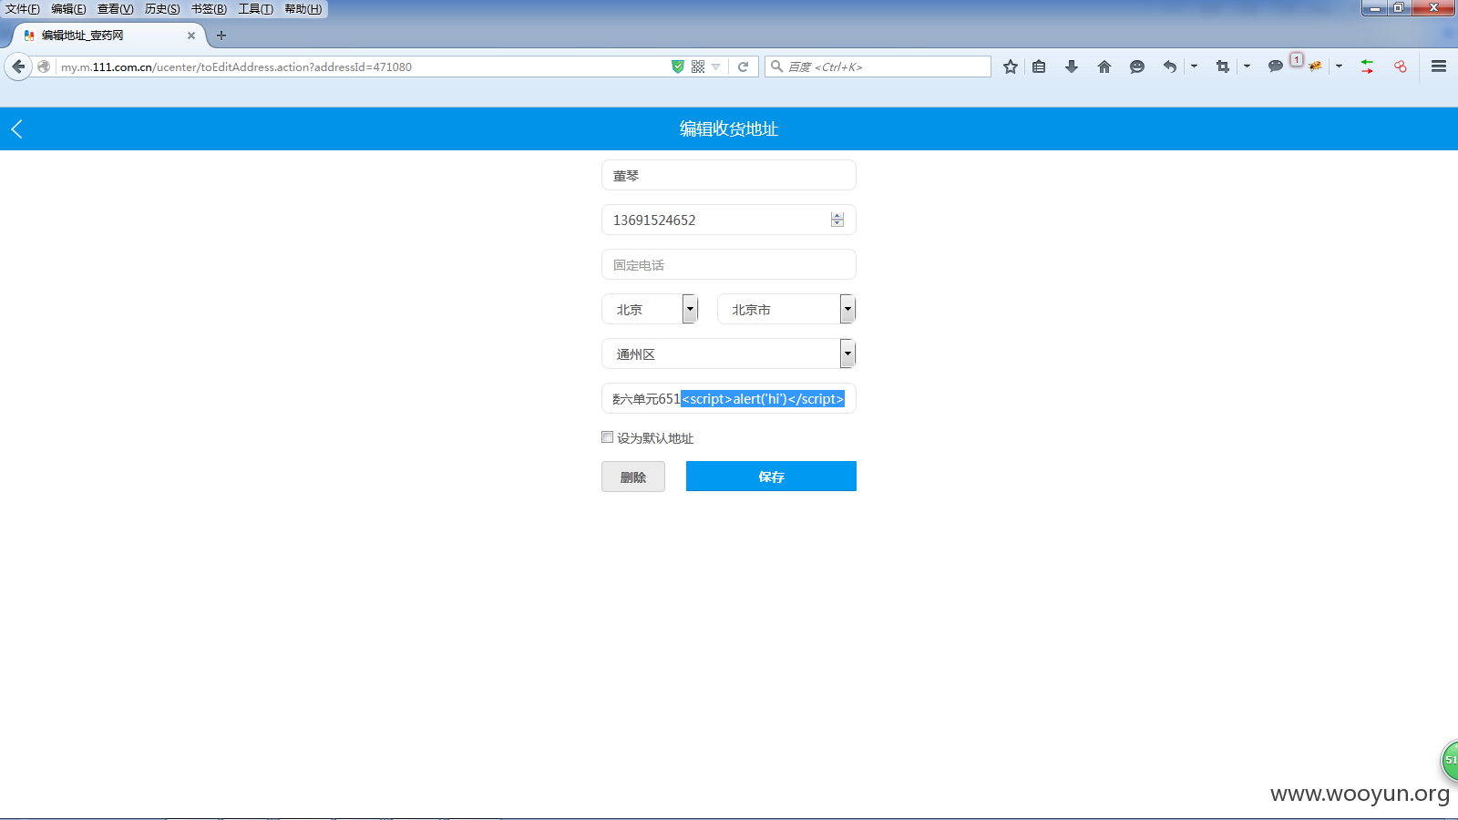Check the 设为默认地址 checkbox
Image resolution: width=1458 pixels, height=820 pixels.
[608, 437]
